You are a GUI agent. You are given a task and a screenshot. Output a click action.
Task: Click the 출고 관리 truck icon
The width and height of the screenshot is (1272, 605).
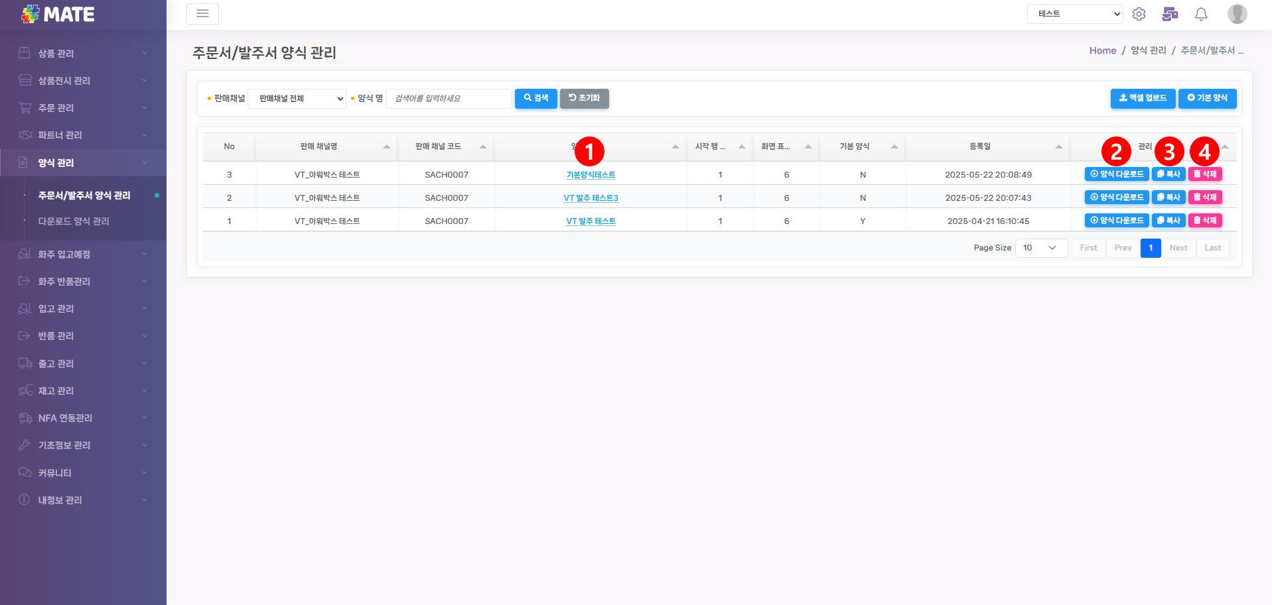click(x=25, y=363)
